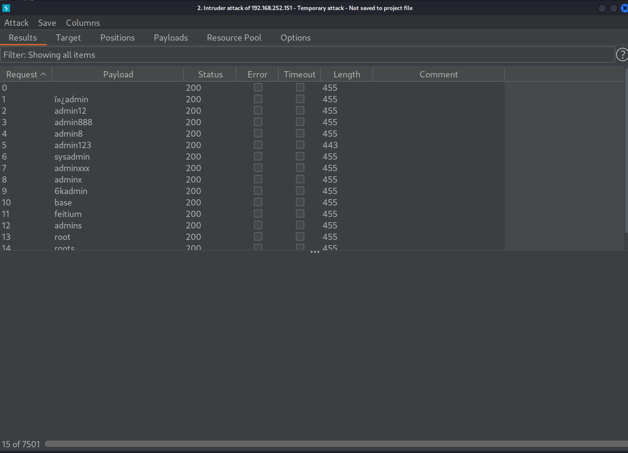
Task: Click the Burp Suite lightning icon in title bar
Action: click(x=6, y=8)
